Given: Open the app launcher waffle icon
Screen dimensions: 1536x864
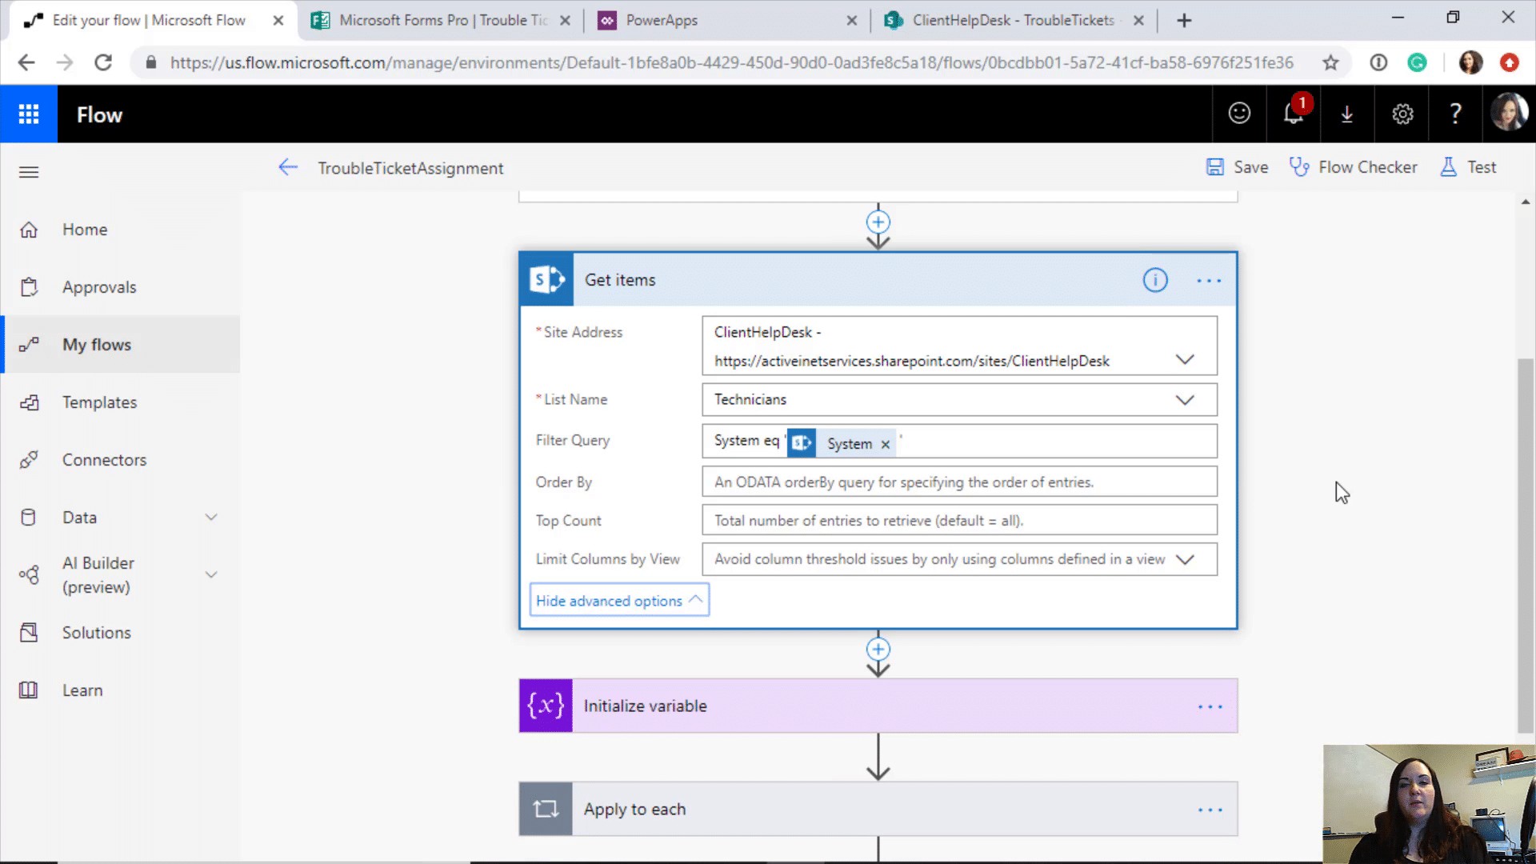Looking at the screenshot, I should tap(29, 114).
